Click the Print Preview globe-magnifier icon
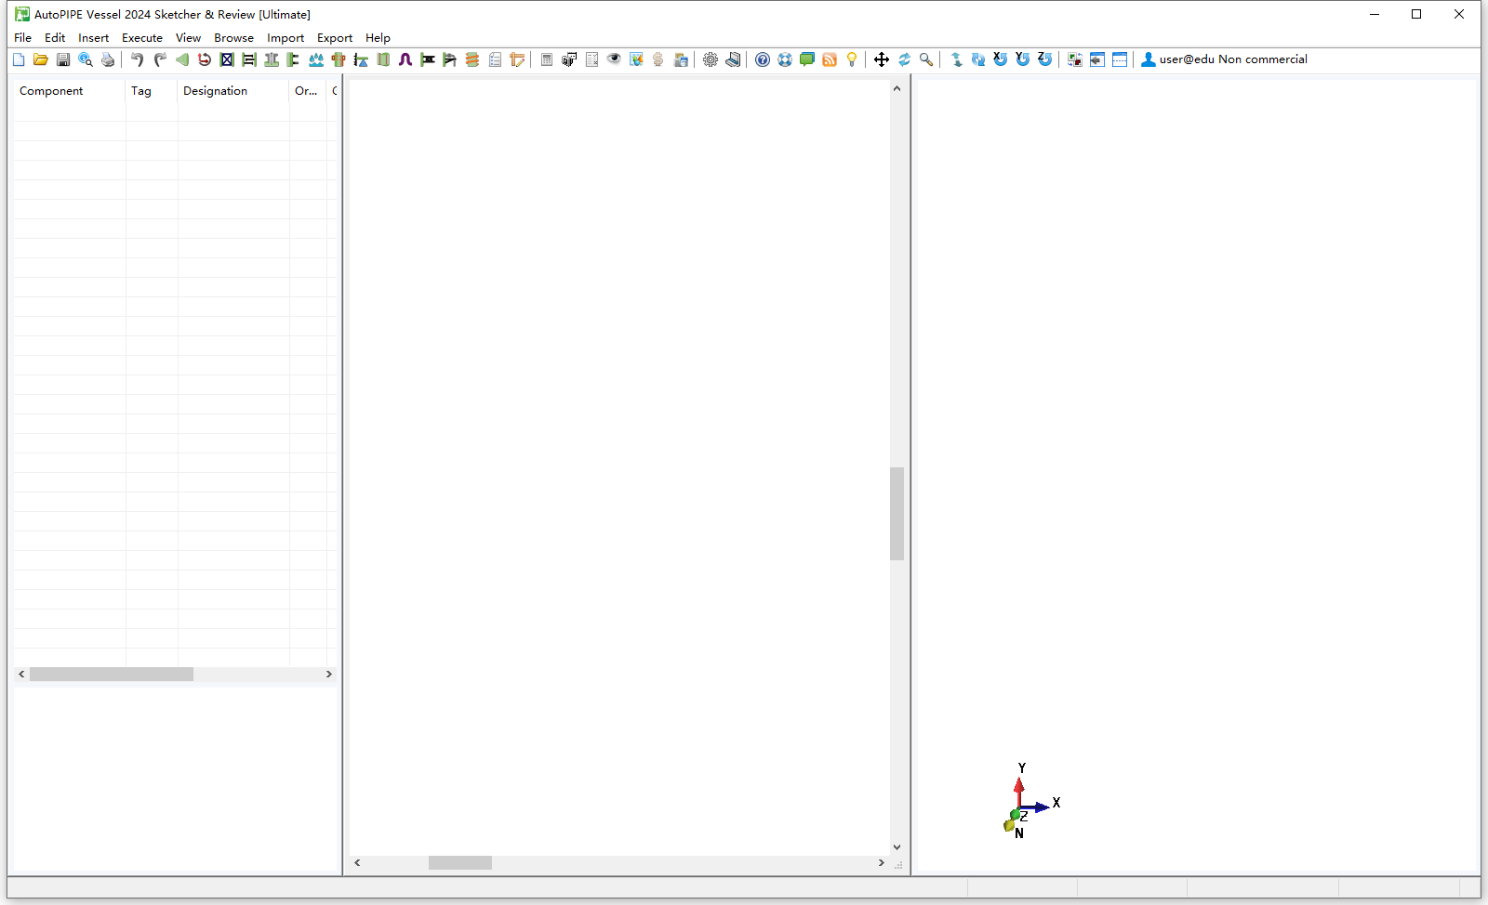1488x905 pixels. (x=86, y=59)
